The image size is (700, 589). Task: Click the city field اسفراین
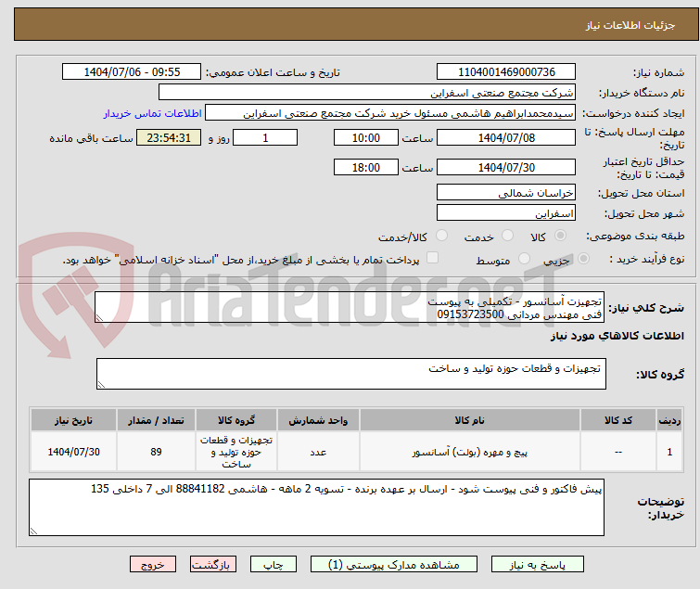pyautogui.click(x=506, y=213)
